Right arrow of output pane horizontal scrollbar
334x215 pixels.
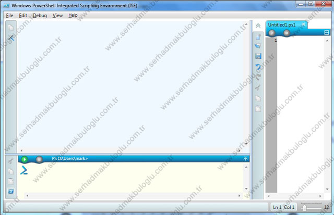click(239, 150)
